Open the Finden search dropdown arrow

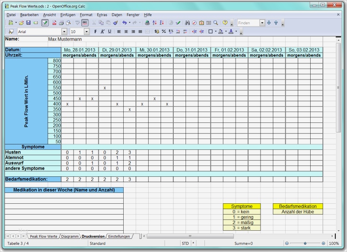pyautogui.click(x=262, y=23)
